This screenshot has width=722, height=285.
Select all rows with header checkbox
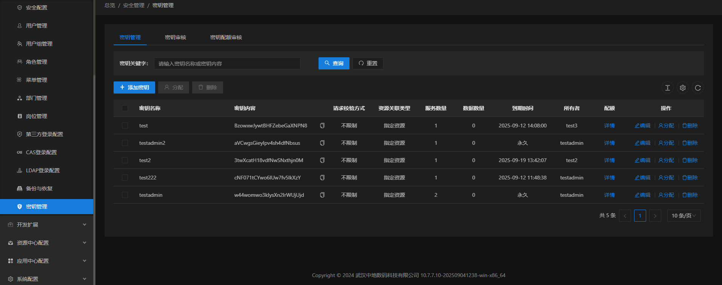tap(125, 108)
